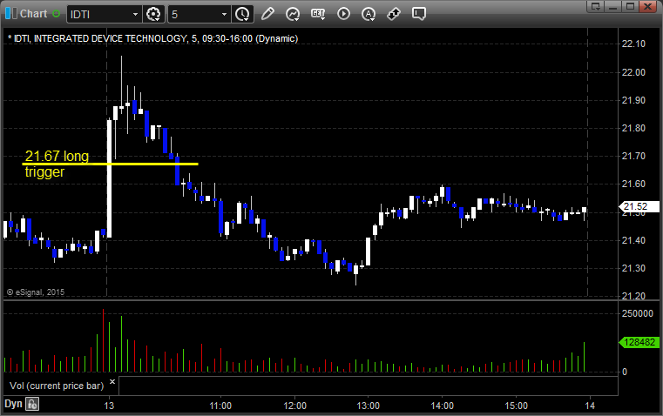Select the Vol (current price bar) label
The width and height of the screenshot is (663, 416).
pyautogui.click(x=56, y=385)
